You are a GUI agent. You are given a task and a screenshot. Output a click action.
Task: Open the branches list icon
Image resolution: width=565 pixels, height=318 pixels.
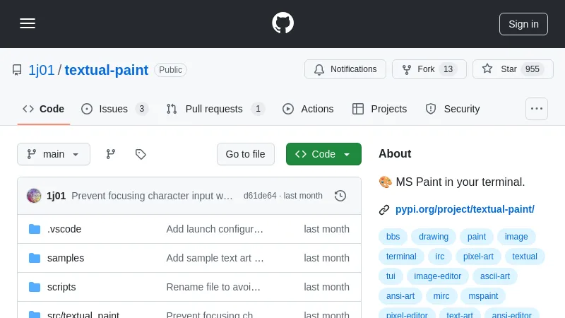point(111,154)
